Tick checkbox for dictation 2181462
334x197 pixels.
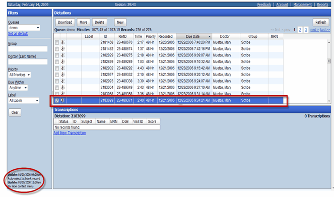tap(57, 49)
